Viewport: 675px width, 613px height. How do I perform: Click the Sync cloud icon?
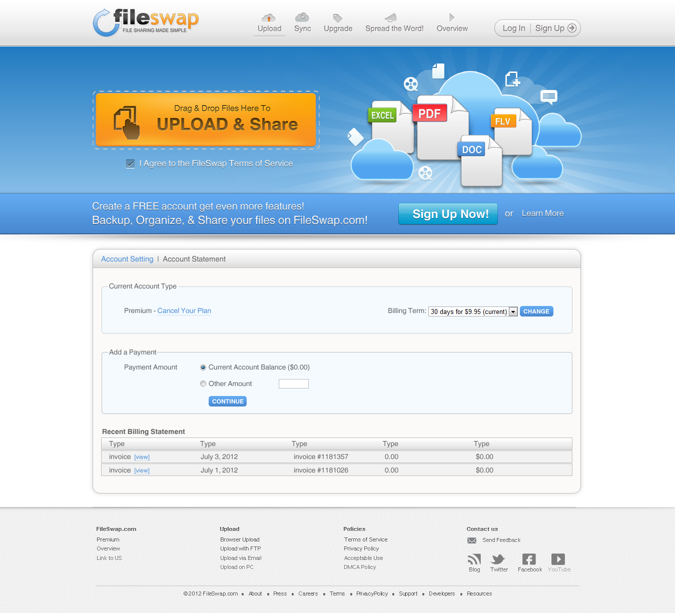302,18
